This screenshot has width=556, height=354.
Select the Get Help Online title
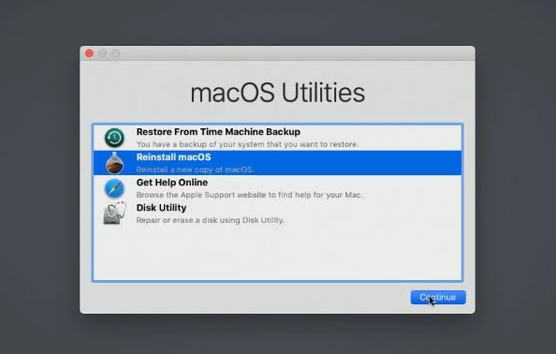point(172,183)
